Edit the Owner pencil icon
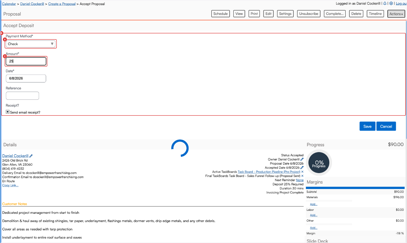The width and height of the screenshot is (407, 243). pos(302,159)
